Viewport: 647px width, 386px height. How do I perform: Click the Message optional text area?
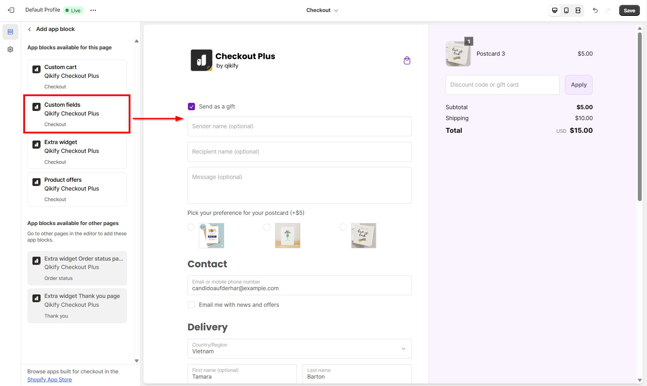pyautogui.click(x=300, y=185)
